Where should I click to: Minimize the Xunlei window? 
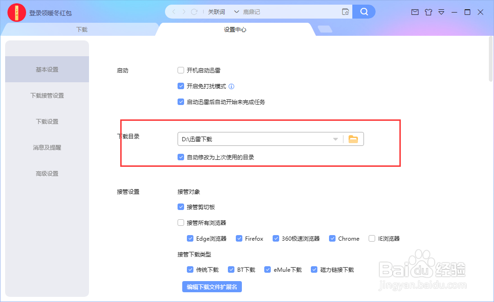tap(454, 12)
